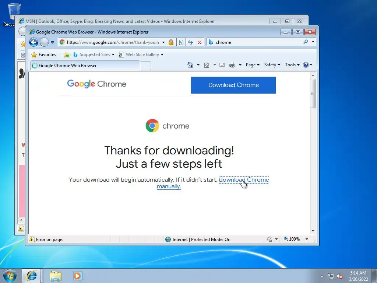Open the Favorites center button
377x283 pixels.
click(44, 55)
